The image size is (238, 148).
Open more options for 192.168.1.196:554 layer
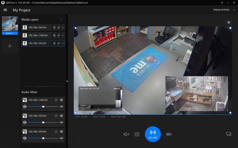pos(63,35)
